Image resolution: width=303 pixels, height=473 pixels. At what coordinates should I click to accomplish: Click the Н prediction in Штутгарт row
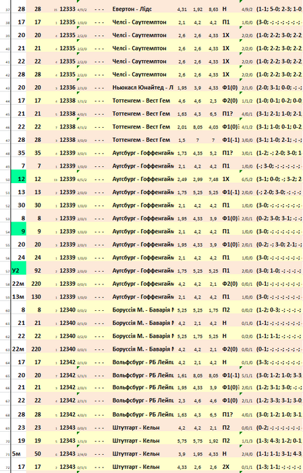(225, 453)
